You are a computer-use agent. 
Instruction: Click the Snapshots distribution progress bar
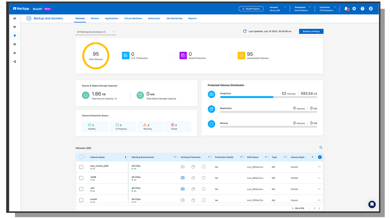(x=268, y=97)
